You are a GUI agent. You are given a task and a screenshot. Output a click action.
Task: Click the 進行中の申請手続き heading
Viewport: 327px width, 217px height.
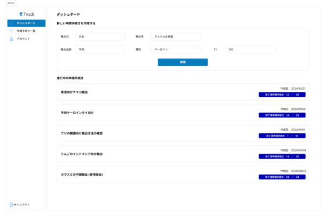click(x=70, y=78)
